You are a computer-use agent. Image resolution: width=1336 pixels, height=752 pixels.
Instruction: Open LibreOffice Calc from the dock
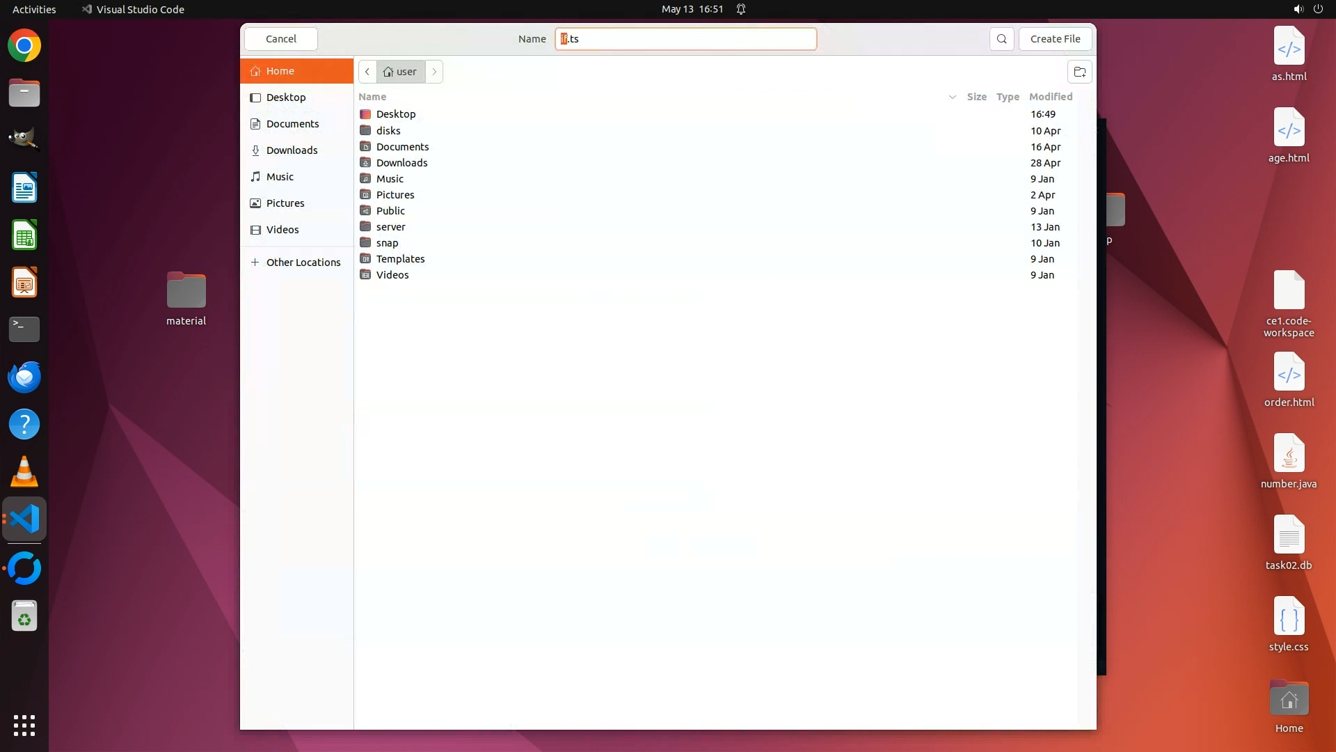(x=24, y=235)
